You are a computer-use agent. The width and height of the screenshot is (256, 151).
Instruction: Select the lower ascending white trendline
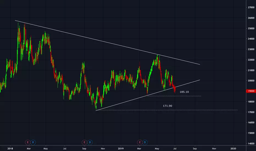tap(148, 95)
